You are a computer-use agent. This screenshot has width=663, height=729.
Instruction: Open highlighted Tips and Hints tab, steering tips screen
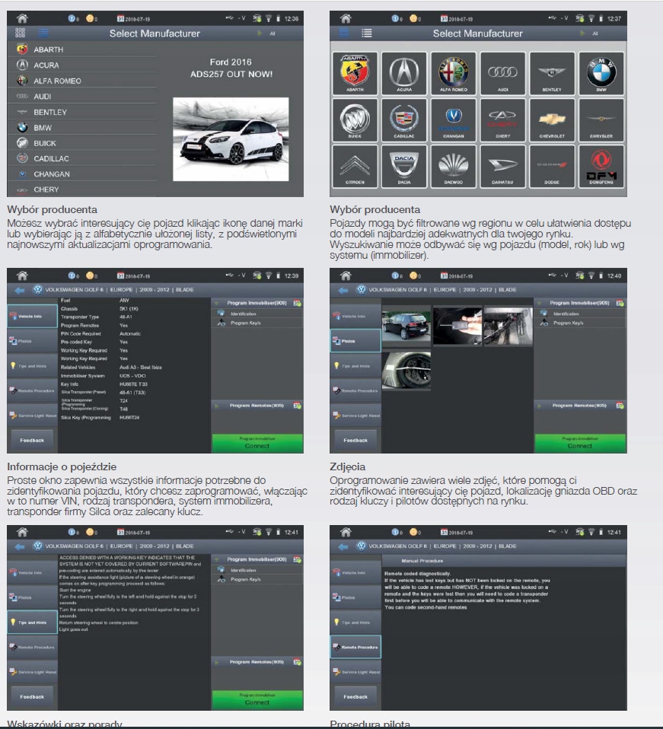[x=32, y=622]
